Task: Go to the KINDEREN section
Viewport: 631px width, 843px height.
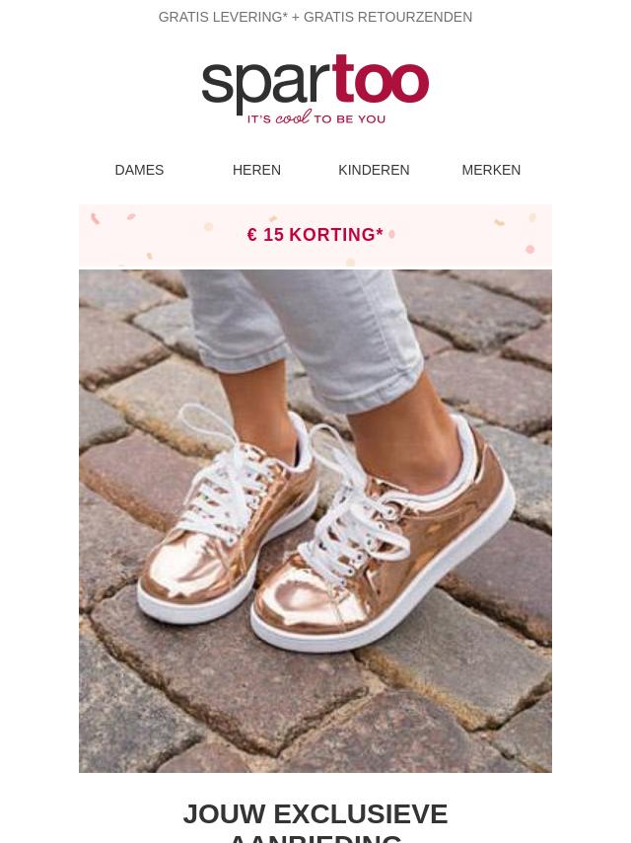Action: click(x=374, y=170)
